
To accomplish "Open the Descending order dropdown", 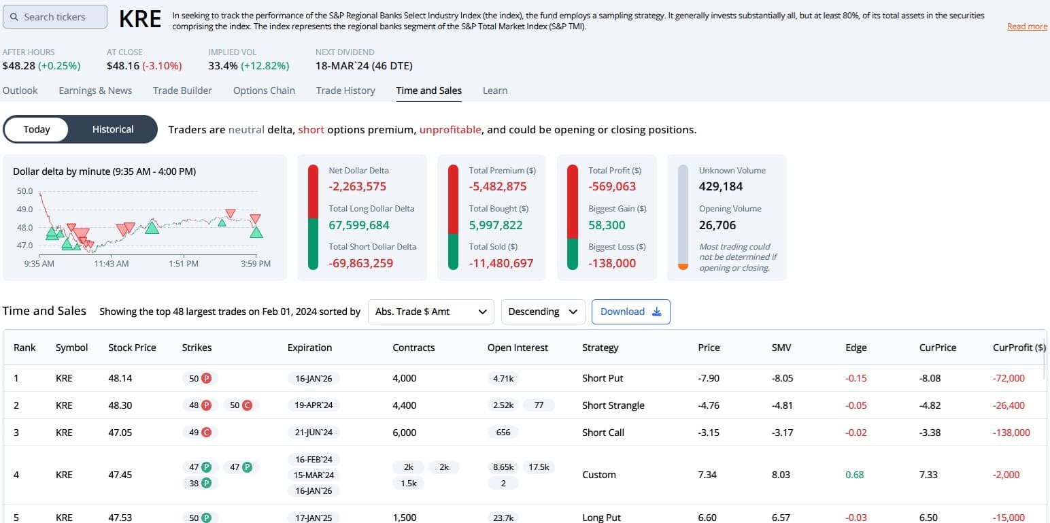I will (x=543, y=311).
